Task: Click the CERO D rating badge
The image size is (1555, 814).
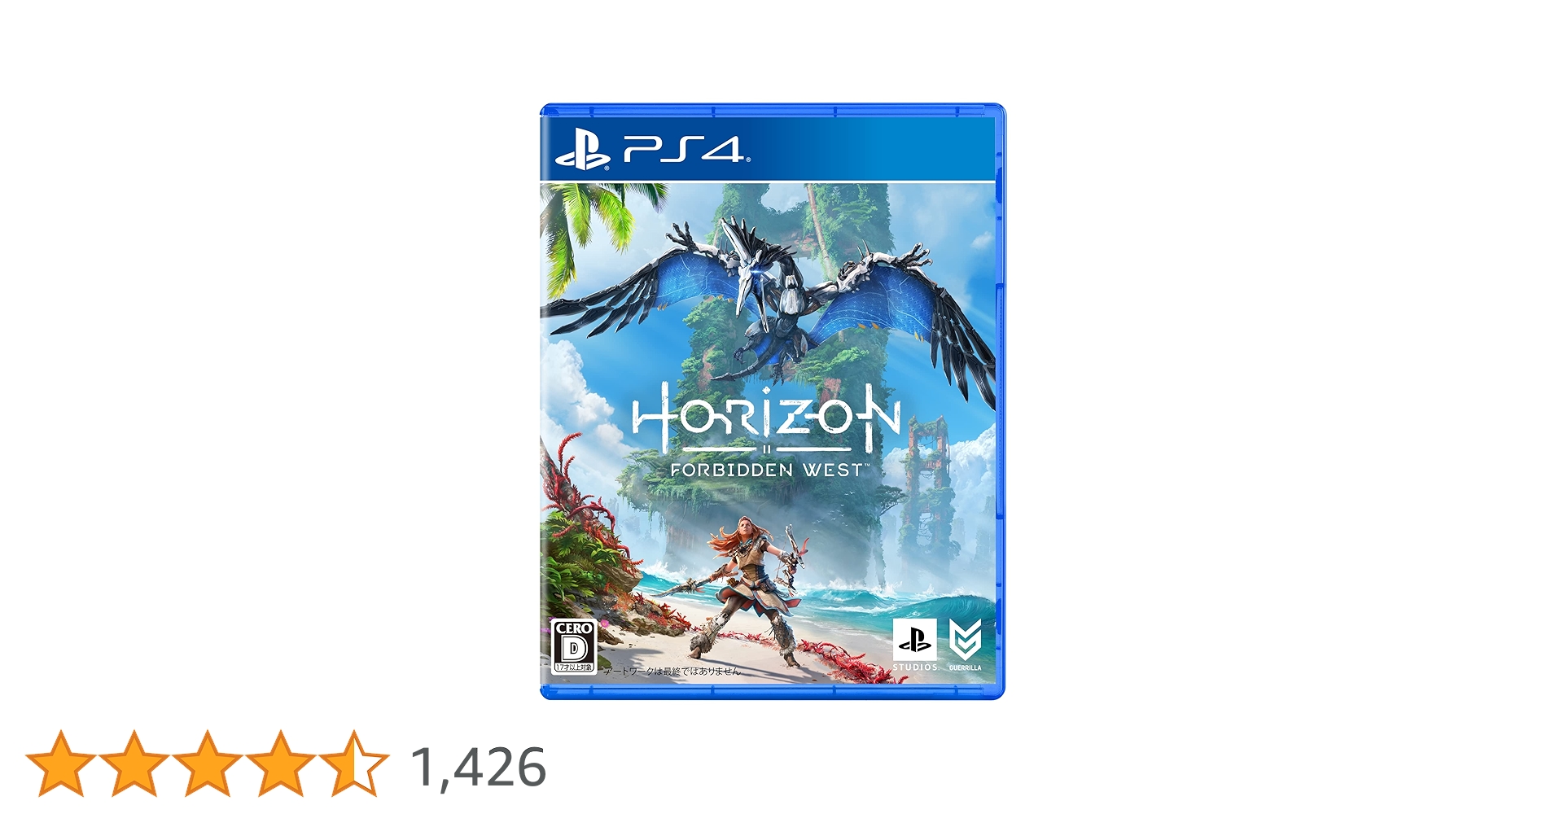Action: pos(575,646)
